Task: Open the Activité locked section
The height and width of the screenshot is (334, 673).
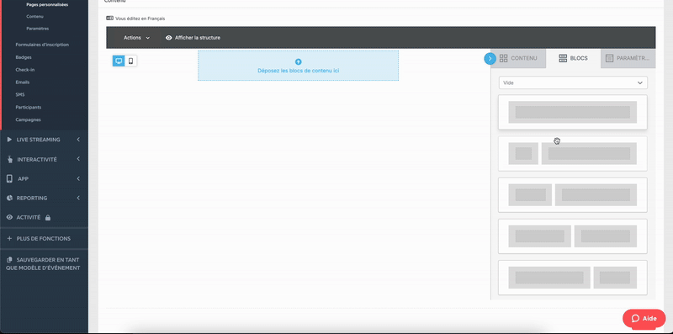Action: 29,217
